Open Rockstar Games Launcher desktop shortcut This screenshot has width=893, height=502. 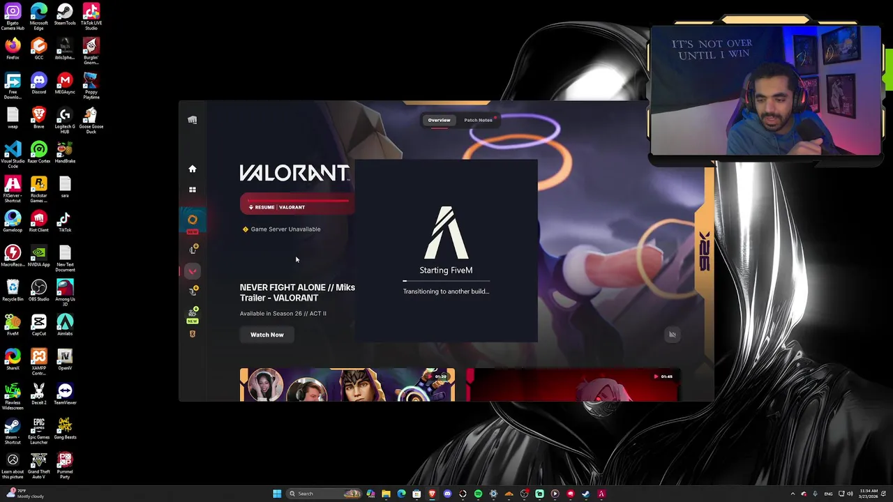click(39, 190)
